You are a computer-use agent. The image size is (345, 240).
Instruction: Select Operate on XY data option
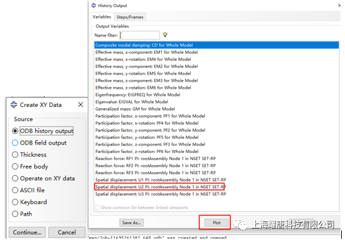15,178
